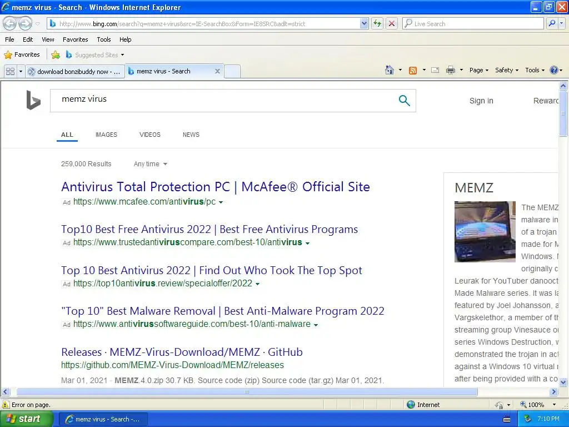Go forward with the Forward arrow button

25,23
